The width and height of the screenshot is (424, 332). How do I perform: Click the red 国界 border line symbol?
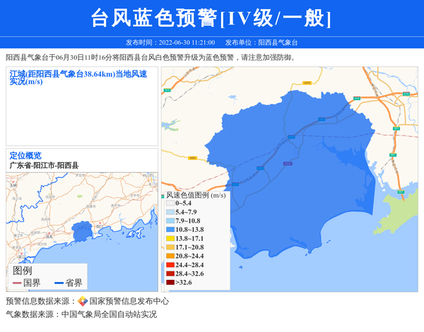point(17,283)
